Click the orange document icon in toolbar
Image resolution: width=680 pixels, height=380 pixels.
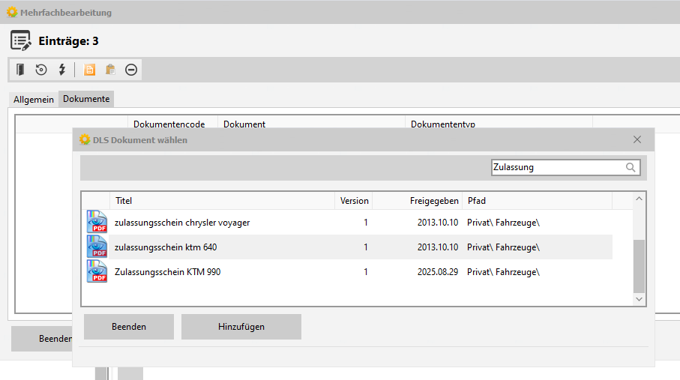tap(89, 70)
